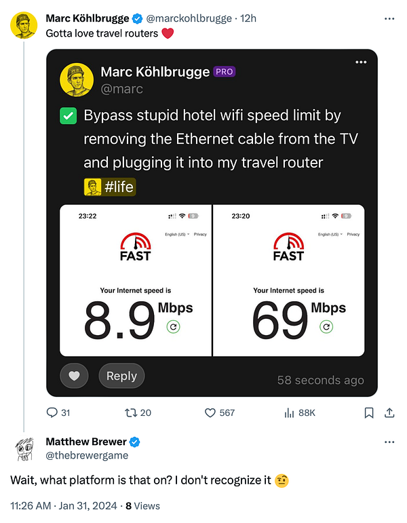This screenshot has height=523, width=407.
Task: Open the 69 Mbps speed test image
Action: tap(289, 280)
